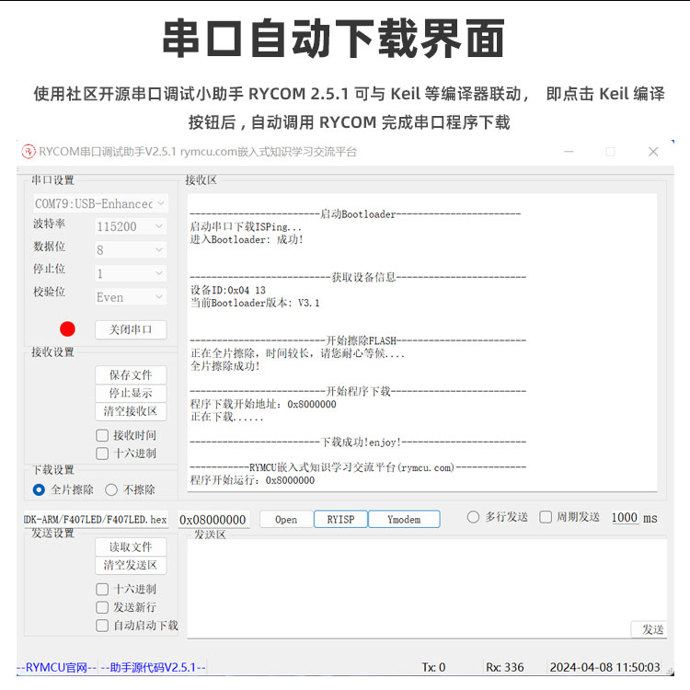Click the 清空发送区 button
690x690 pixels.
131,565
